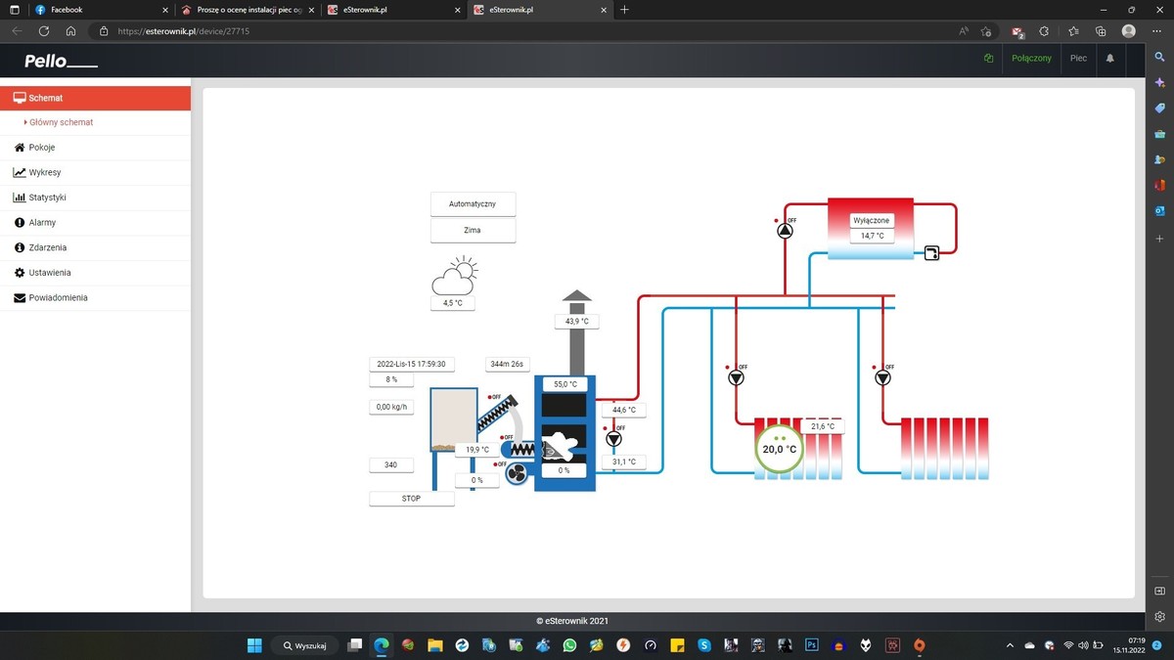The image size is (1174, 660).
Task: Click the blower fan icon near the boiler
Action: tap(518, 474)
